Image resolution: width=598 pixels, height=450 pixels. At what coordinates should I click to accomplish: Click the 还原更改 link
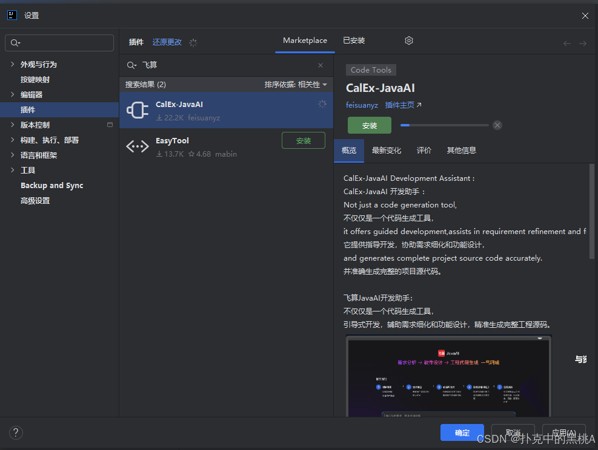pyautogui.click(x=167, y=42)
